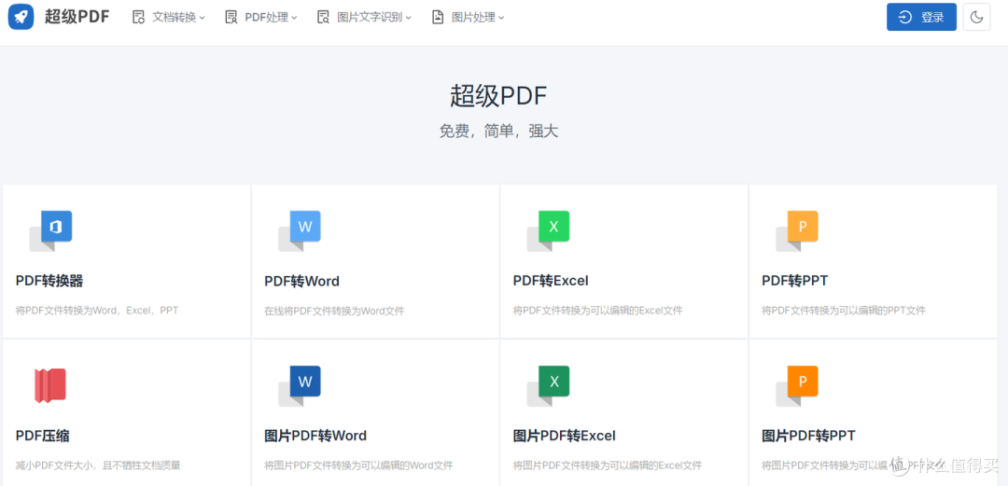
Task: Expand the 图片文字识别 dropdown chevron
Action: pyautogui.click(x=408, y=18)
